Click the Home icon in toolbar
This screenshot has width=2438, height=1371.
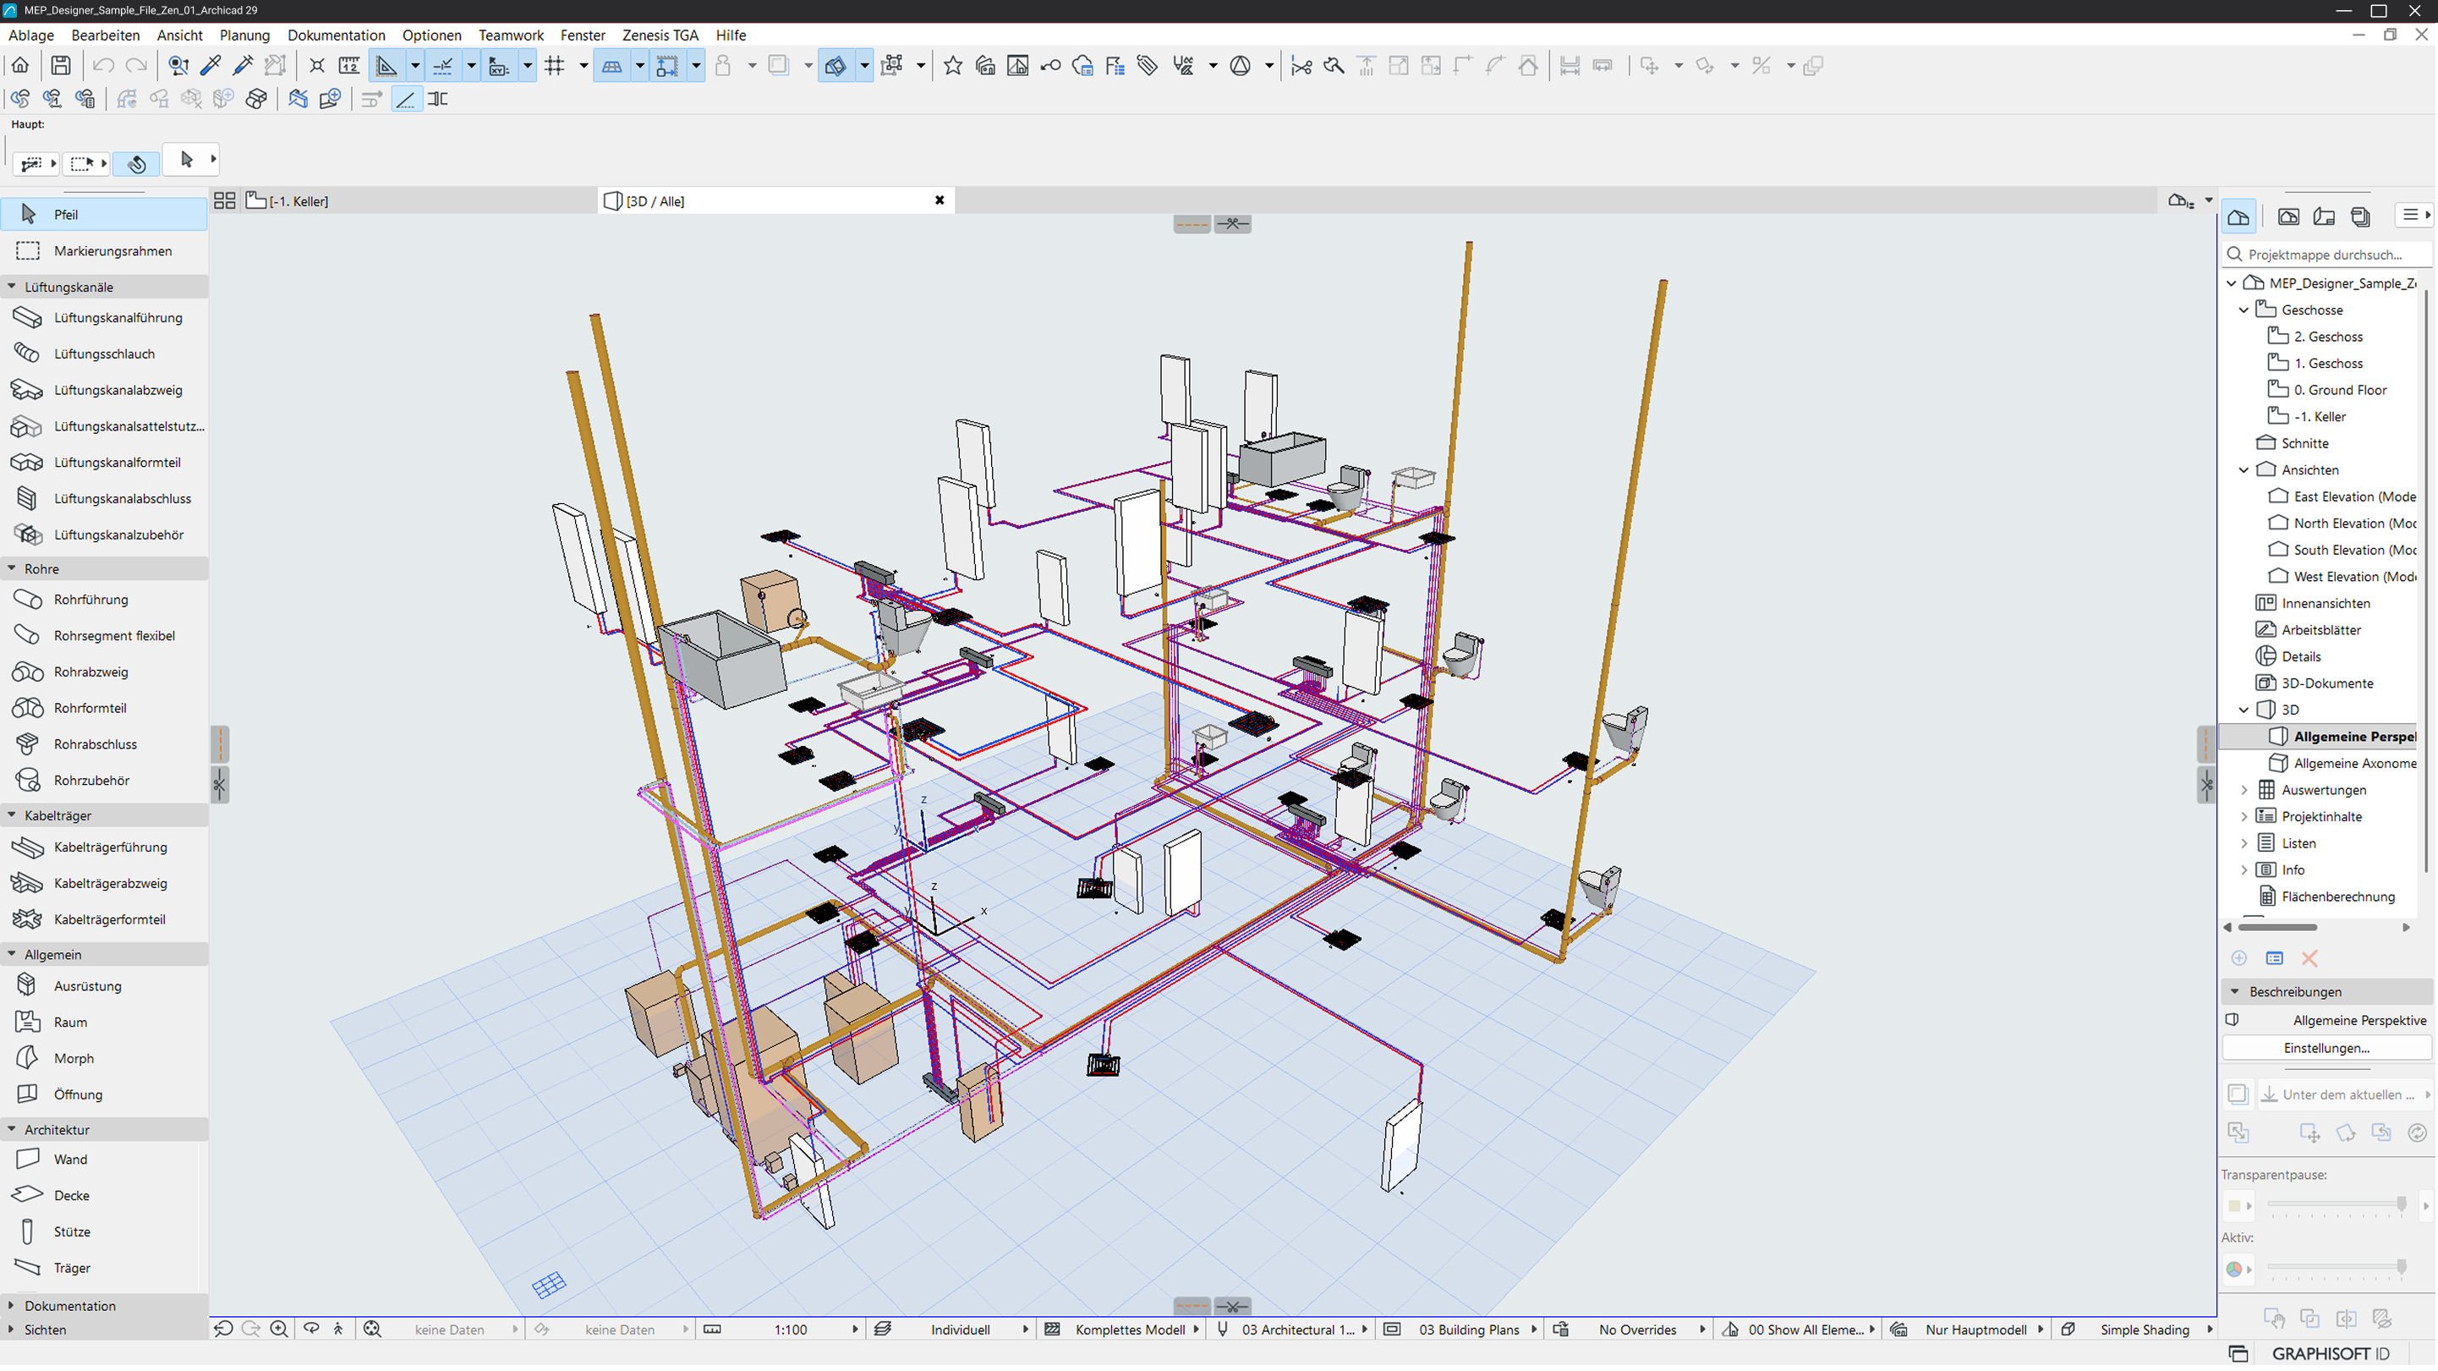pos(20,65)
